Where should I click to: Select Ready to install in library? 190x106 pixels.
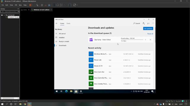(64, 42)
